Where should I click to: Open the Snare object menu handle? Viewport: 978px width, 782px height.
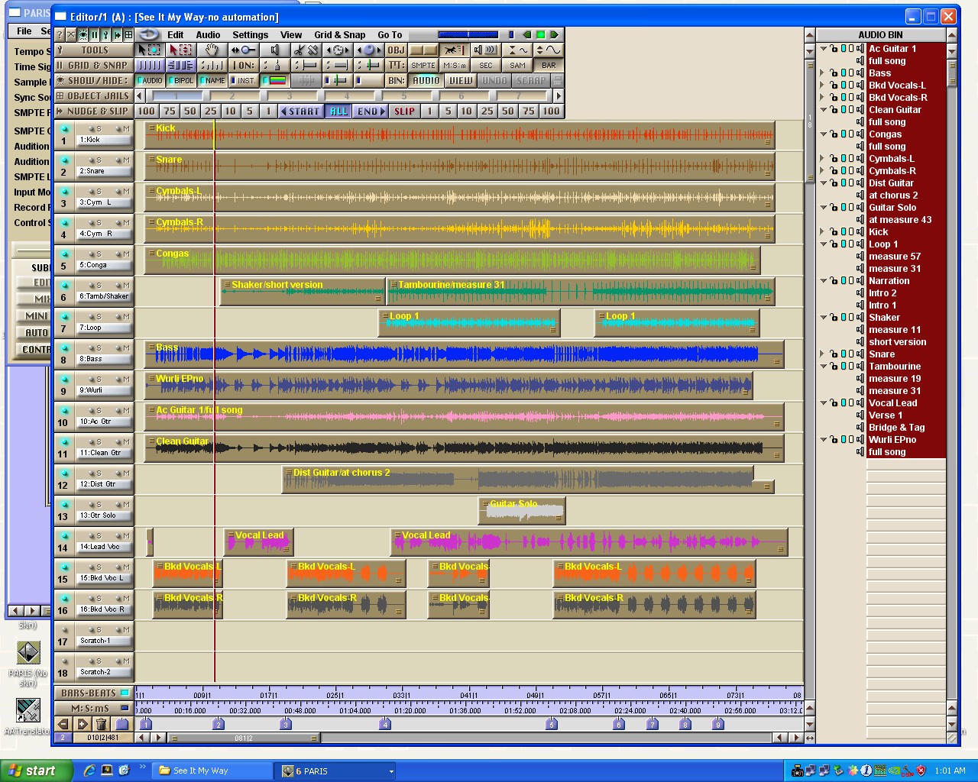[151, 159]
